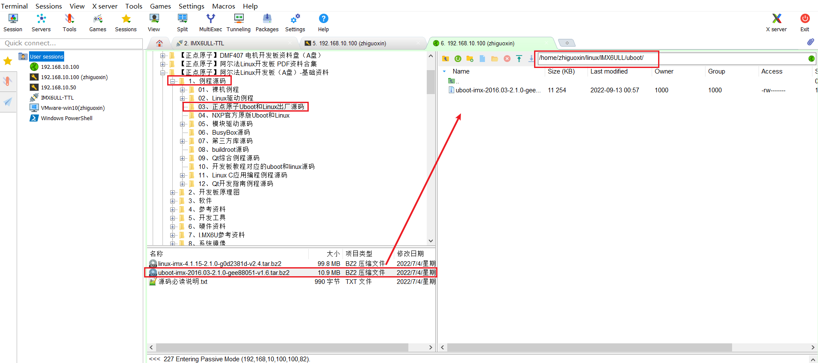Refresh the remote SFTP folder listing
818x363 pixels.
[458, 59]
